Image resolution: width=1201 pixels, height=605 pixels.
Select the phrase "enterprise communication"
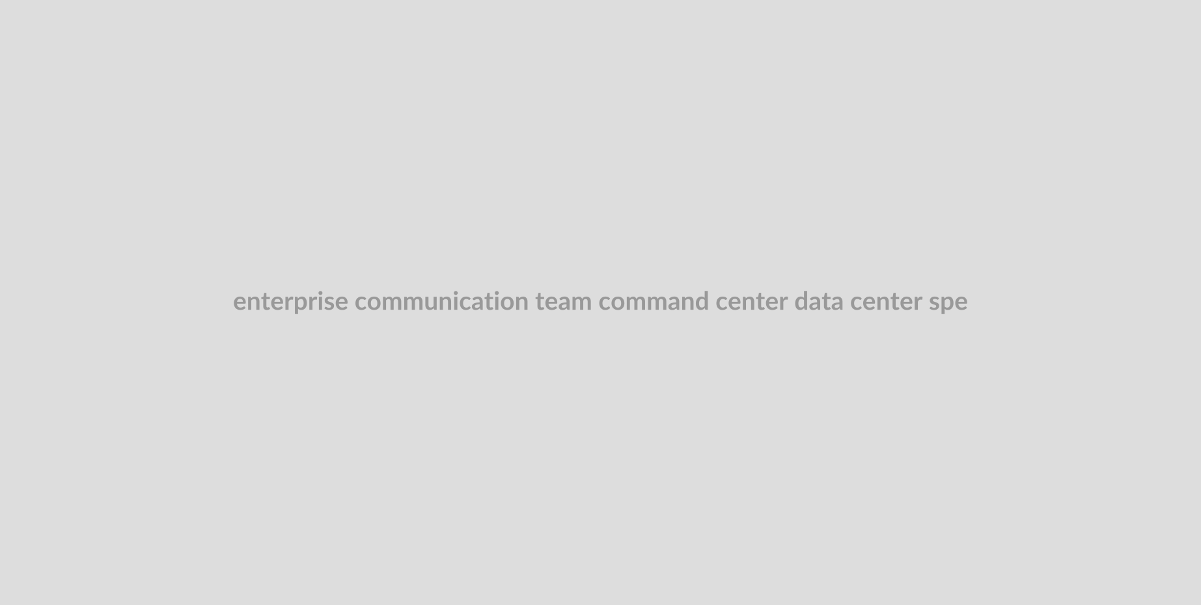click(x=381, y=302)
